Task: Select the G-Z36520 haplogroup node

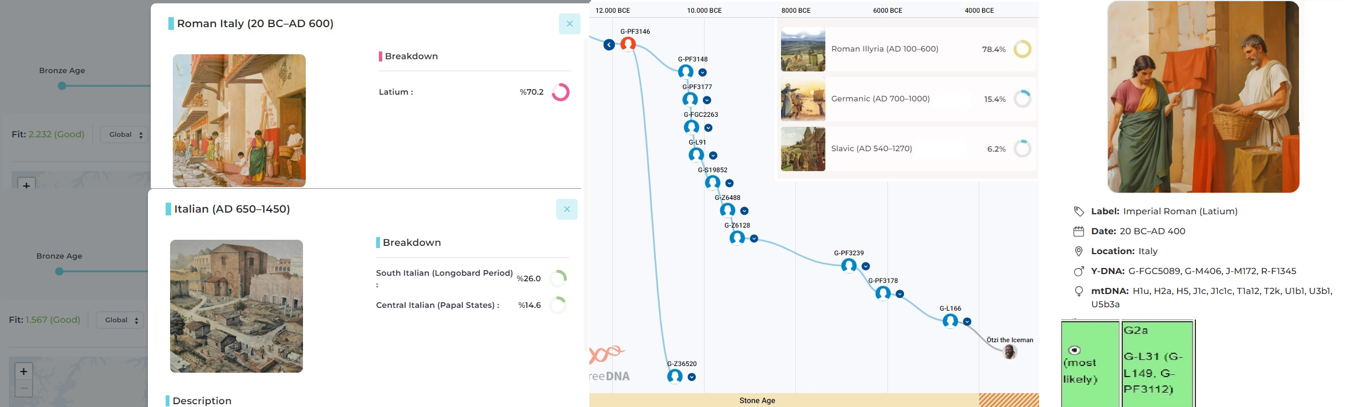Action: tap(675, 376)
